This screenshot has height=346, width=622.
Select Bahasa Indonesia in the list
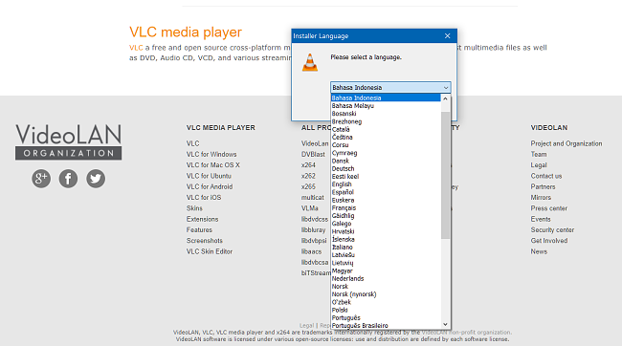tap(386, 97)
